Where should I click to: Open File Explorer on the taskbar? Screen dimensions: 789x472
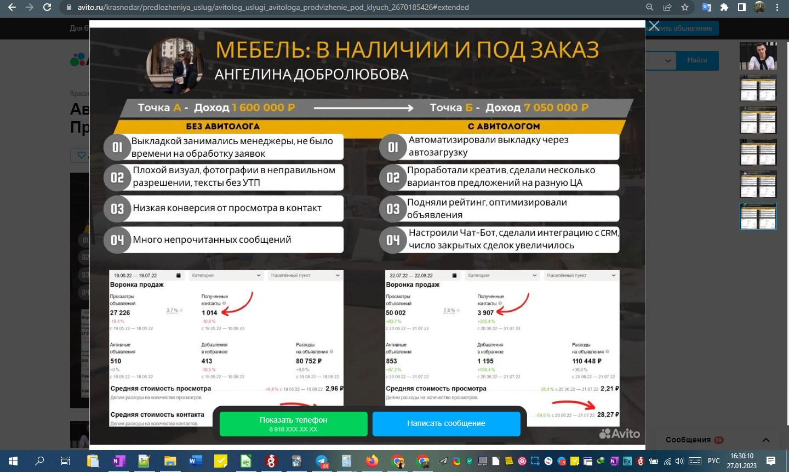[x=170, y=461]
